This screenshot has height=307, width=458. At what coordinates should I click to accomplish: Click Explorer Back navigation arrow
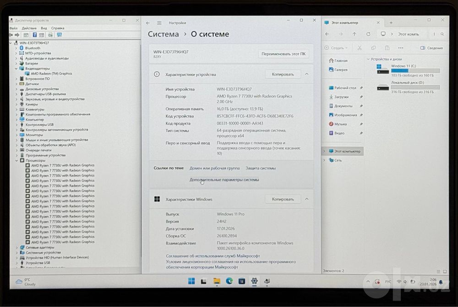coord(327,34)
